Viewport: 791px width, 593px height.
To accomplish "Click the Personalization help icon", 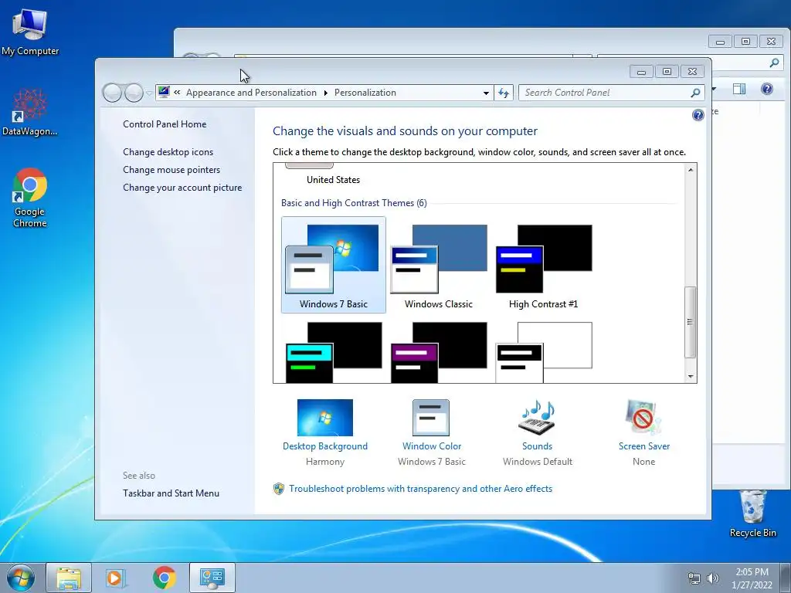I will (x=698, y=115).
